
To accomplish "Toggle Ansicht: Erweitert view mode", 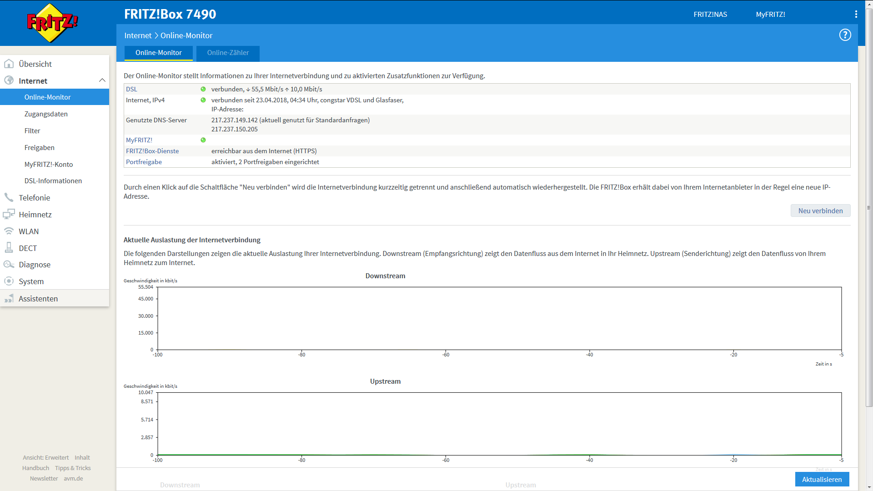I will coord(46,457).
